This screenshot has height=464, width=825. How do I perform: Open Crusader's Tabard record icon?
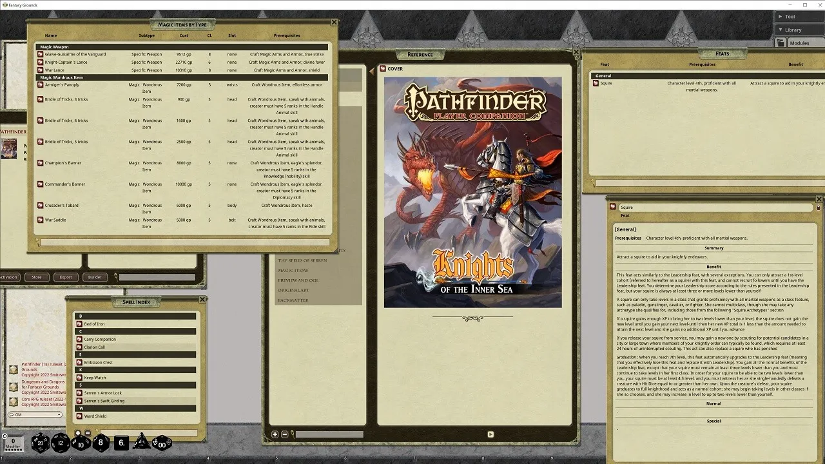pyautogui.click(x=41, y=205)
